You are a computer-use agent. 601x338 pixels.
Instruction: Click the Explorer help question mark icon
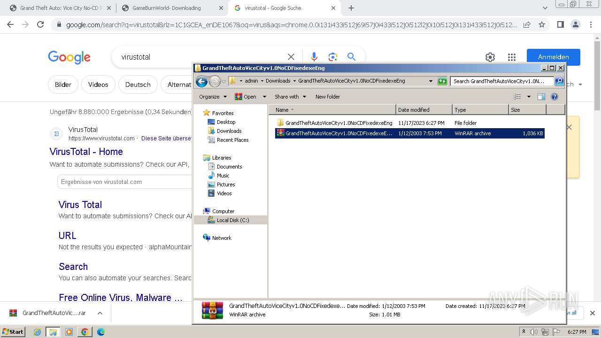(555, 97)
